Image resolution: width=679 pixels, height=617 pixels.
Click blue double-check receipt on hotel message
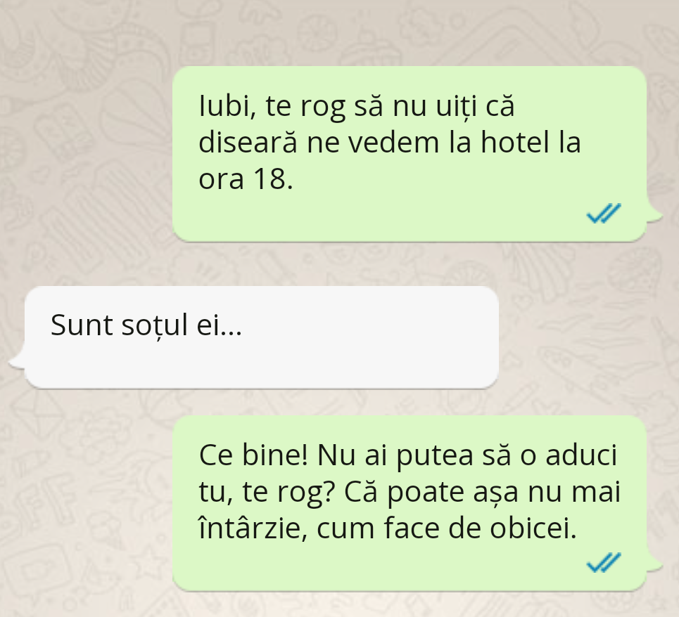[604, 213]
